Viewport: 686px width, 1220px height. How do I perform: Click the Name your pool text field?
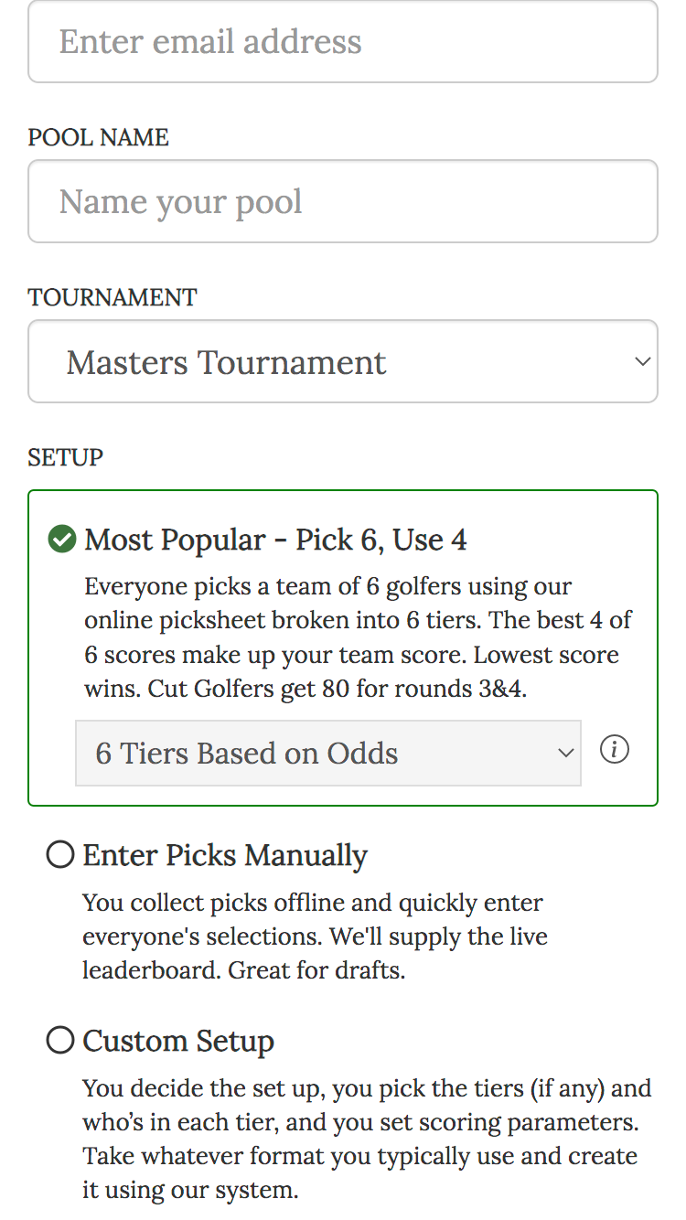coord(343,201)
